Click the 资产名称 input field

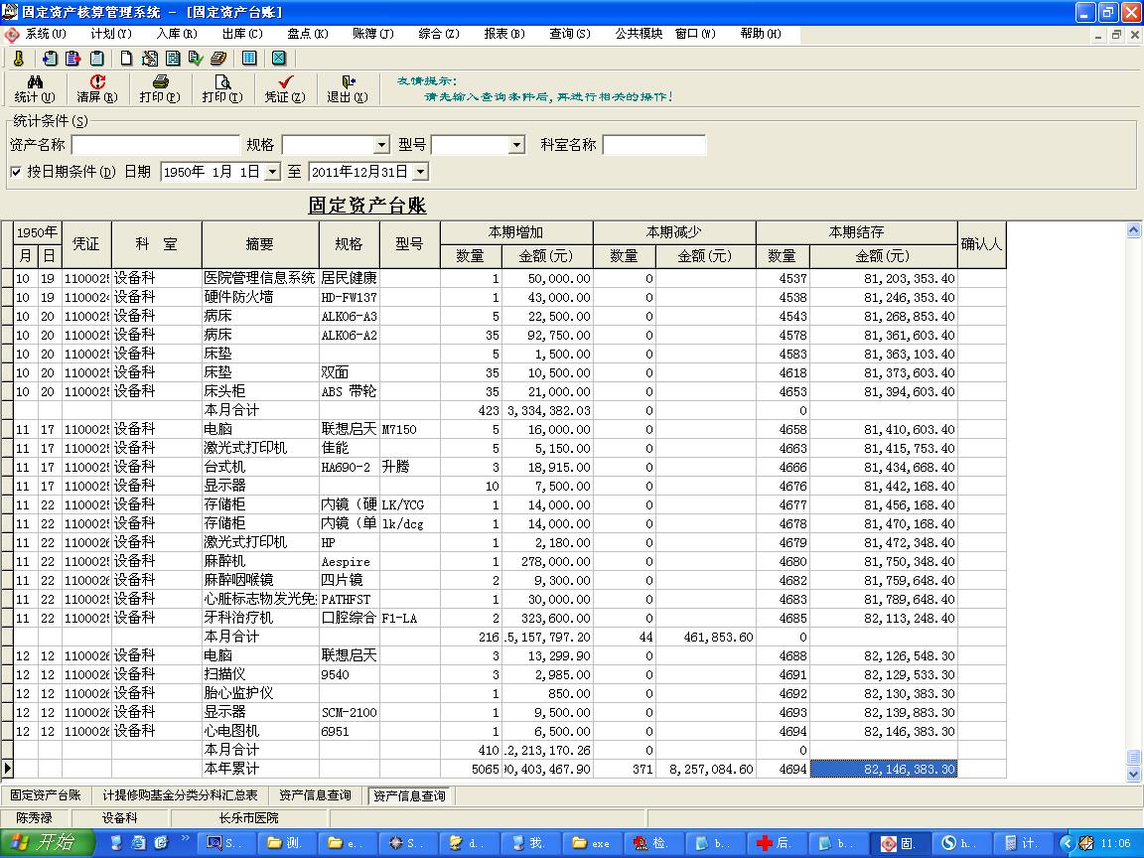[x=155, y=145]
